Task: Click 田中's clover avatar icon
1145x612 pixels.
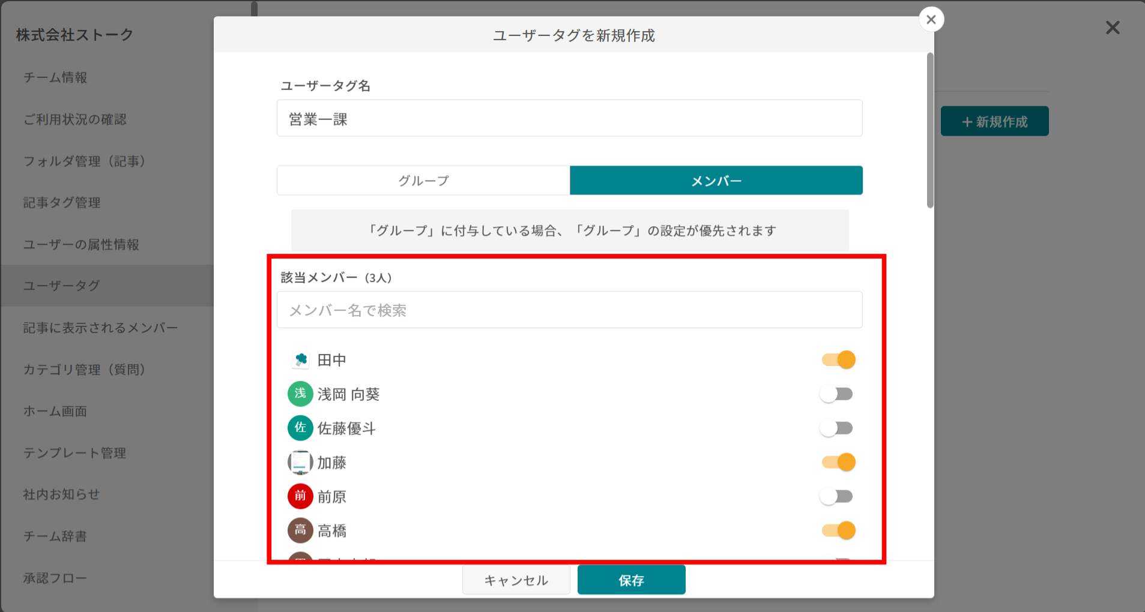Action: pos(300,359)
